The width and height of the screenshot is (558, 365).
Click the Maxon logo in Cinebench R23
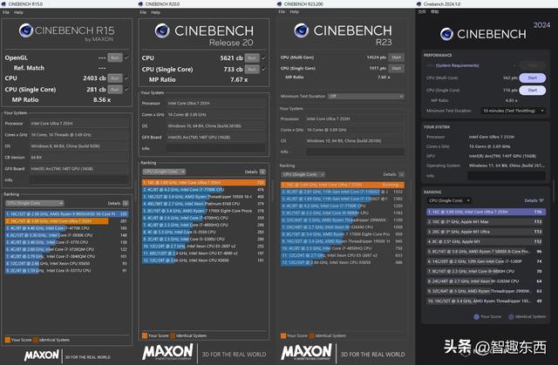pyautogui.click(x=306, y=352)
